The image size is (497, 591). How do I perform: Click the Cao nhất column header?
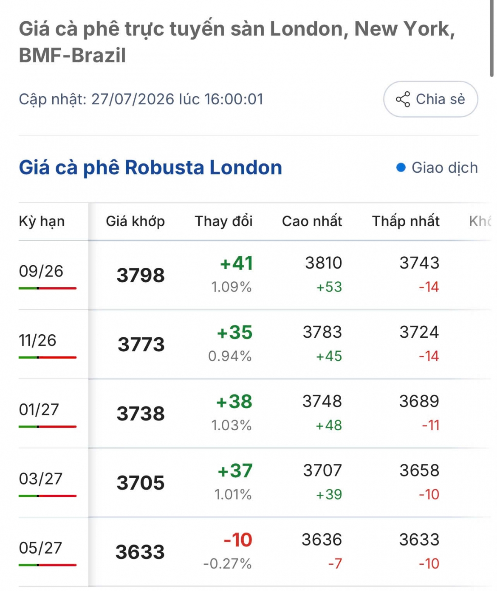pos(312,221)
